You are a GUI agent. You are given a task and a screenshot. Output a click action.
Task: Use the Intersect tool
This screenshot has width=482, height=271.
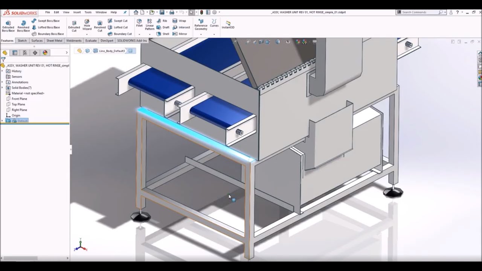pyautogui.click(x=181, y=27)
